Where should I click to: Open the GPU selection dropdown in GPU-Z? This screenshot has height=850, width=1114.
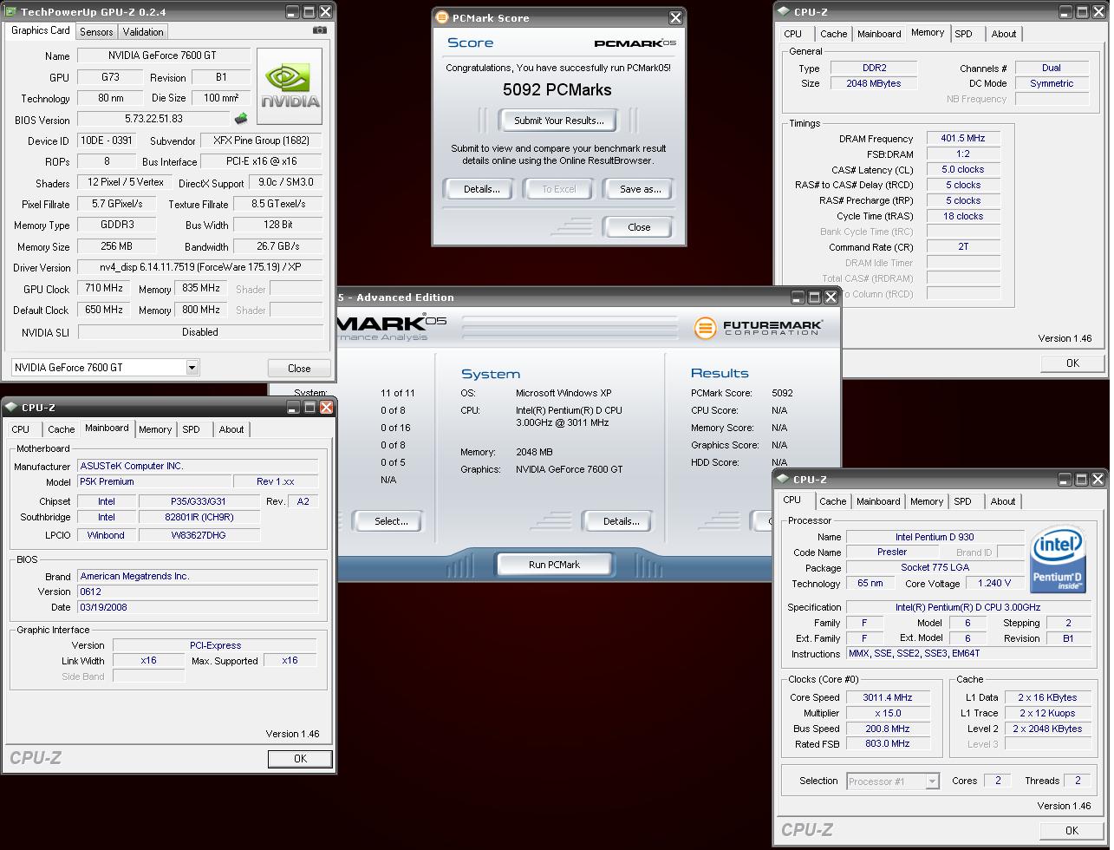(x=192, y=368)
